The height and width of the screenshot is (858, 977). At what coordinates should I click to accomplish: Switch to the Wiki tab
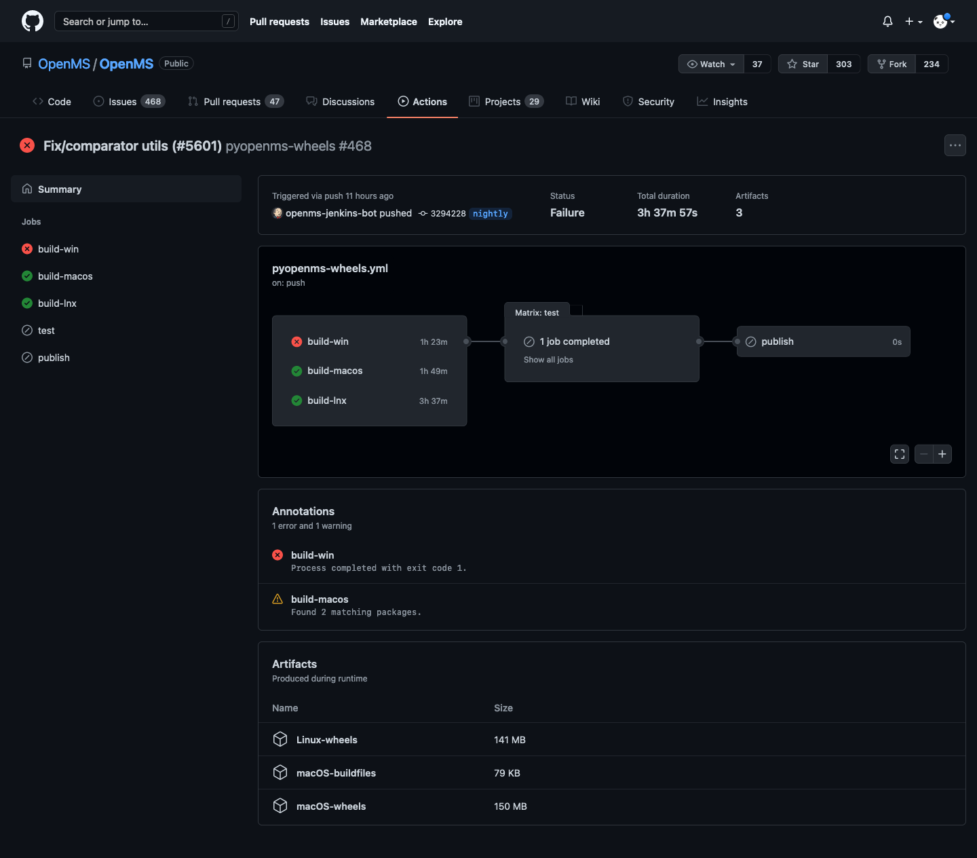click(583, 102)
